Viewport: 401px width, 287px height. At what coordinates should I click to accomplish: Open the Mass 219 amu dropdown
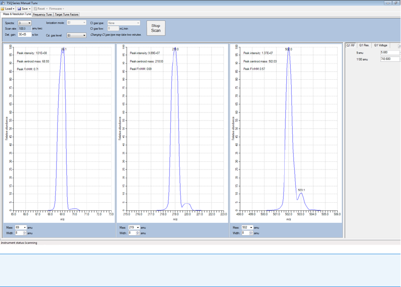(x=138, y=227)
